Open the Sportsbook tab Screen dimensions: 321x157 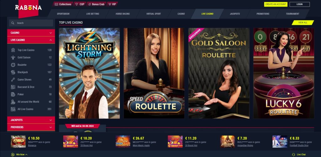[63, 14]
